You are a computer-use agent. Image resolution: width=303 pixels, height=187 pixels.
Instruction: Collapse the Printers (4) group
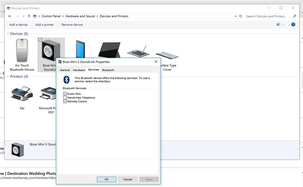coord(7,77)
